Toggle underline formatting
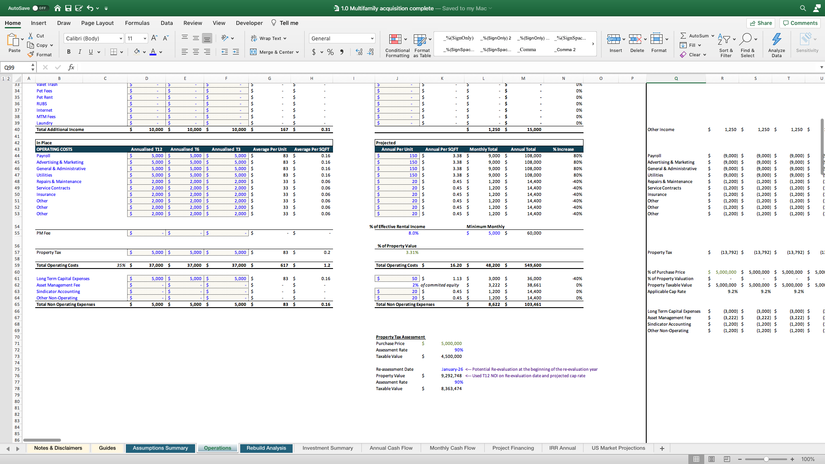 pos(90,52)
